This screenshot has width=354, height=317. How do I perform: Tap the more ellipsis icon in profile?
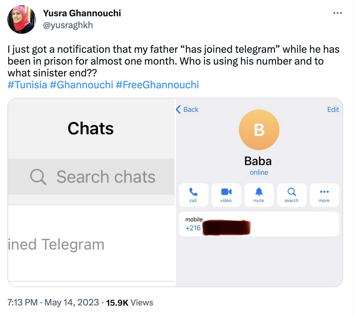pos(324,192)
